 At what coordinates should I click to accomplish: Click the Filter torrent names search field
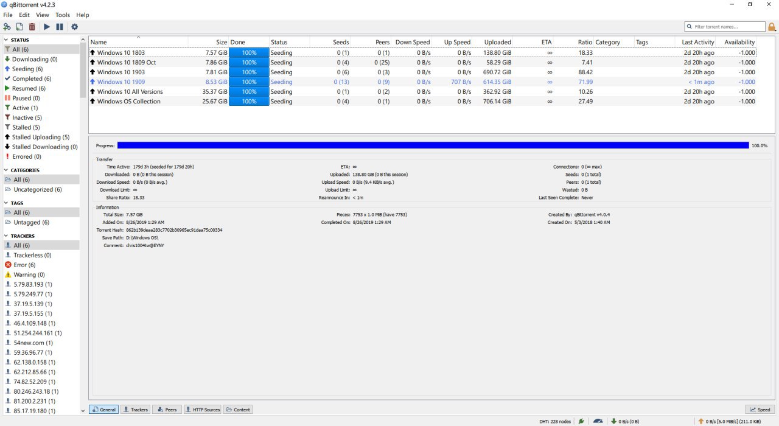tap(725, 27)
